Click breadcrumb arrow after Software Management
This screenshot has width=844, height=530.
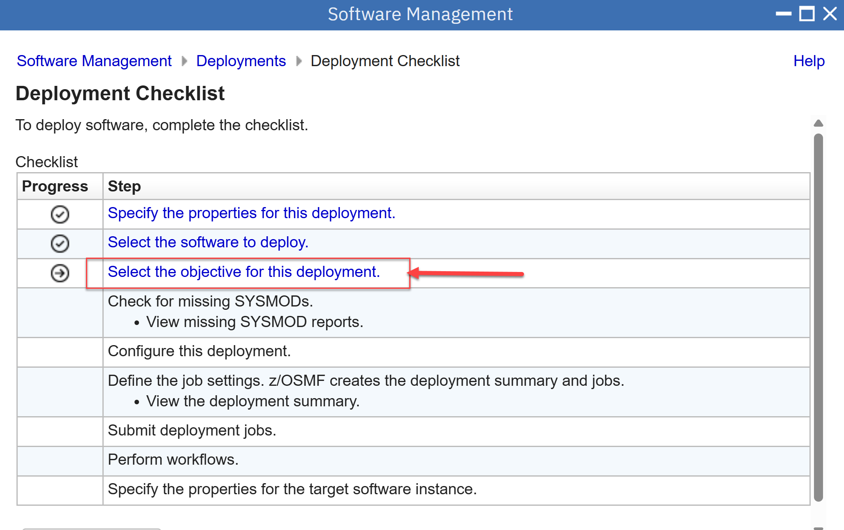(x=184, y=61)
